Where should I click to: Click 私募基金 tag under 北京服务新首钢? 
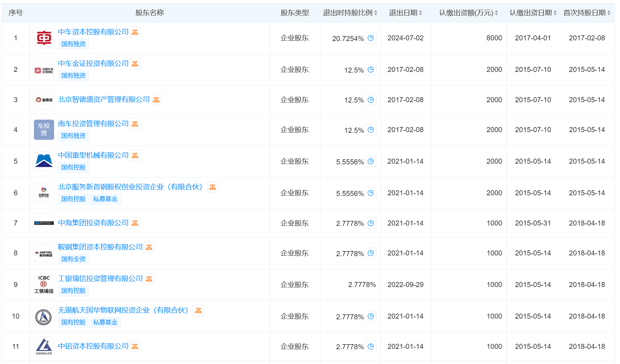(106, 199)
